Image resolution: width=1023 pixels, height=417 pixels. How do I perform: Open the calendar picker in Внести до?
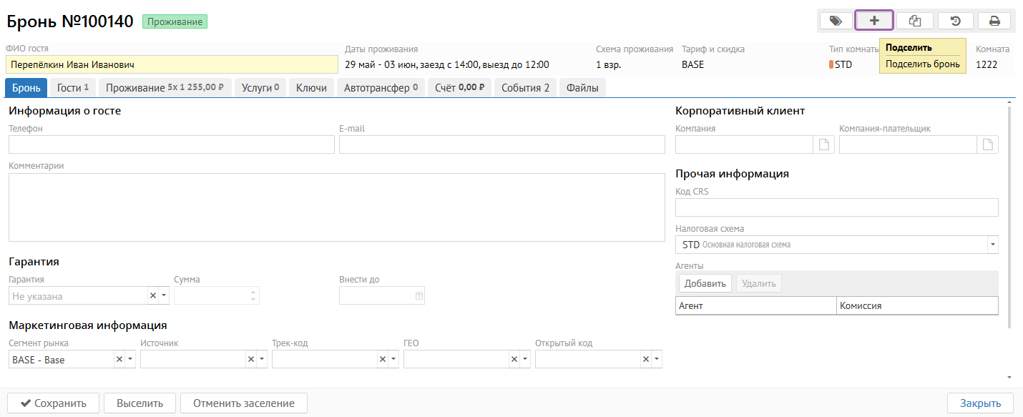(419, 295)
